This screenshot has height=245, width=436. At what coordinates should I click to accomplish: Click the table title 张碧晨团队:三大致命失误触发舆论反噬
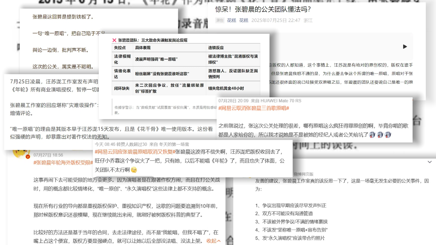click(x=153, y=40)
